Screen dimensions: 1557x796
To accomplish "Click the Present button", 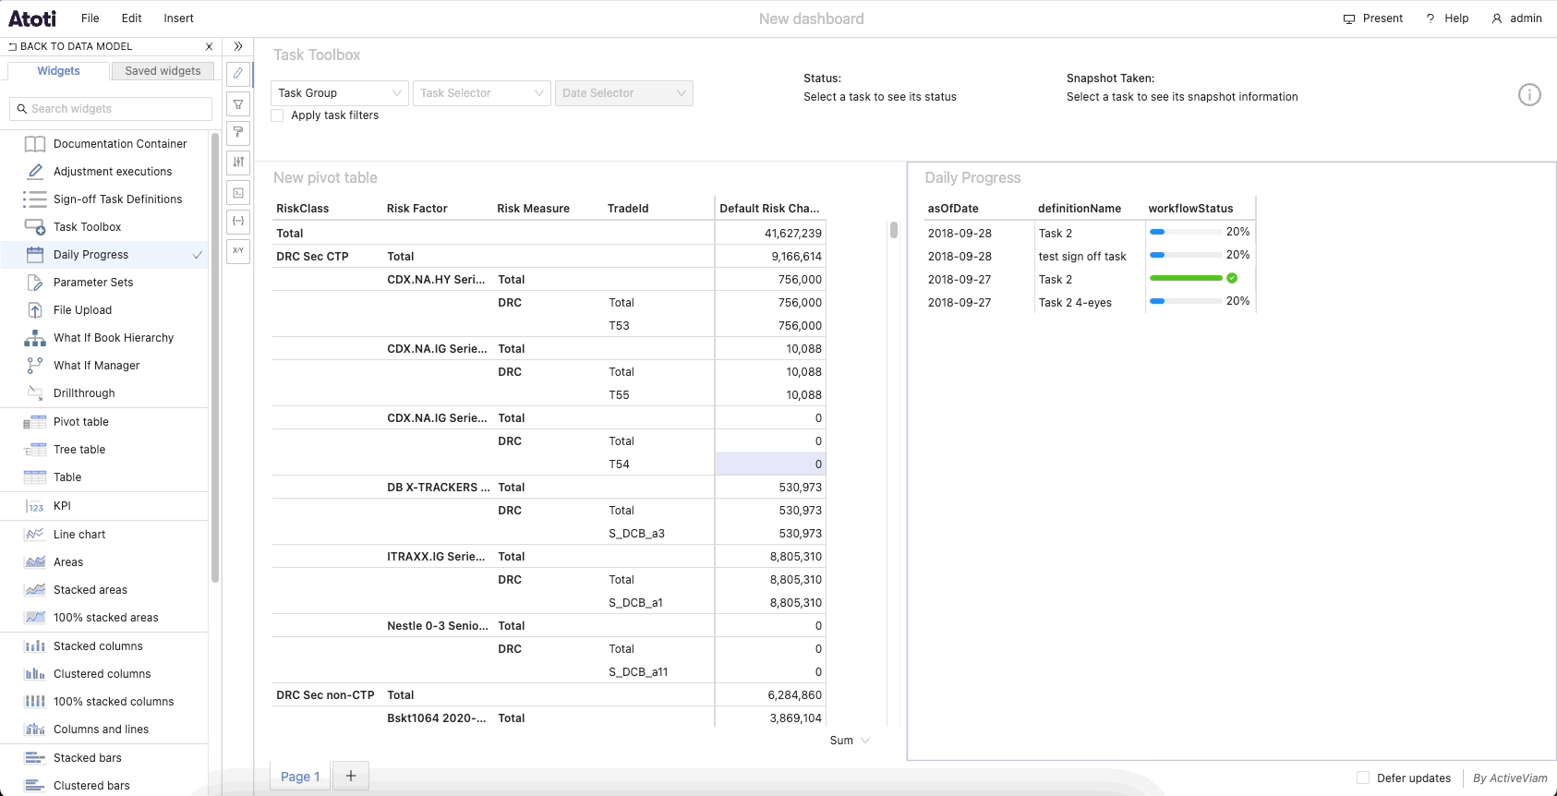I will 1373,18.
